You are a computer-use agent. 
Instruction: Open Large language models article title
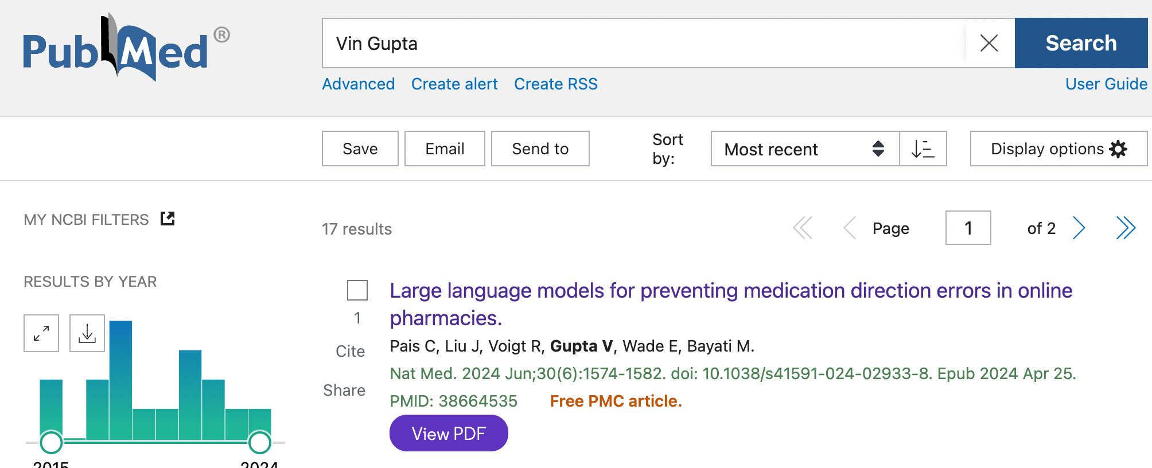[x=731, y=304]
